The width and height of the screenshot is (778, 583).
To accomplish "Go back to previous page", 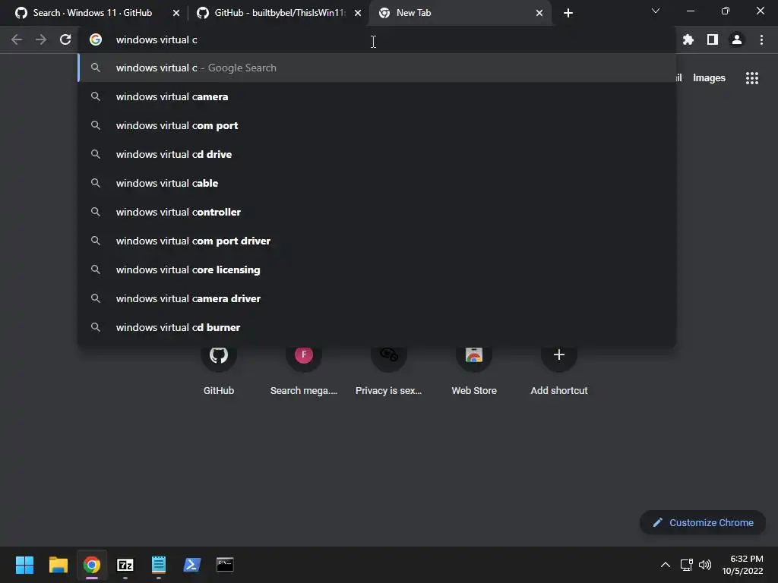I will coord(17,39).
